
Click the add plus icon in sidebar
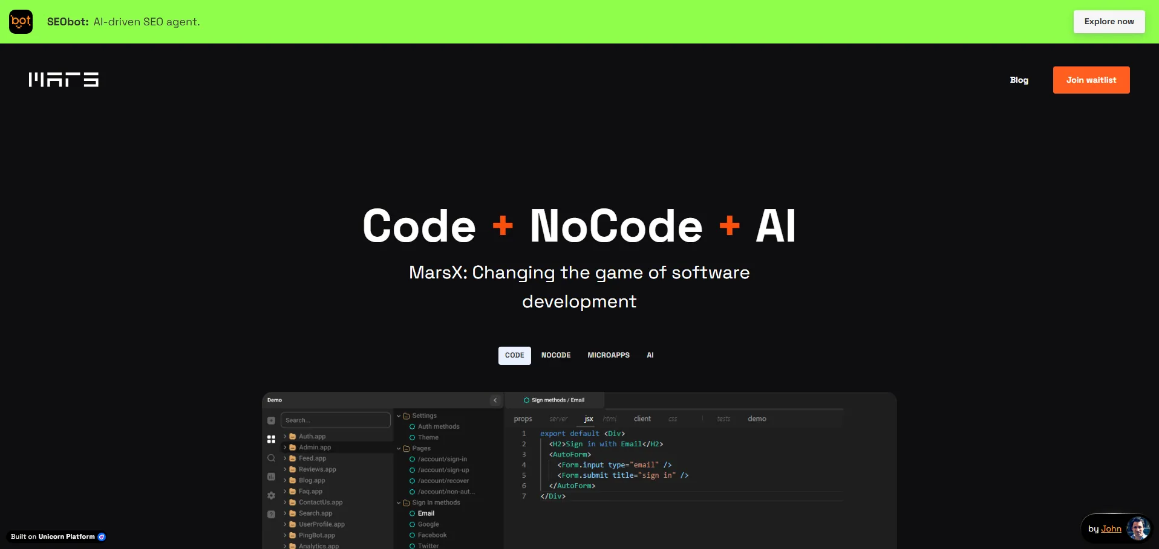(x=271, y=420)
